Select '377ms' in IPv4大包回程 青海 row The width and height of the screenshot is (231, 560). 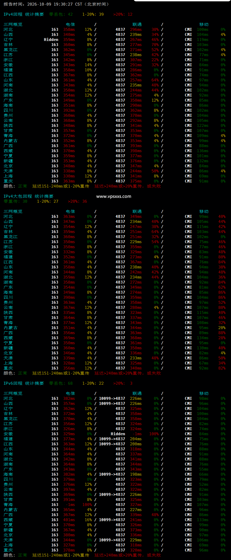[x=69, y=323]
